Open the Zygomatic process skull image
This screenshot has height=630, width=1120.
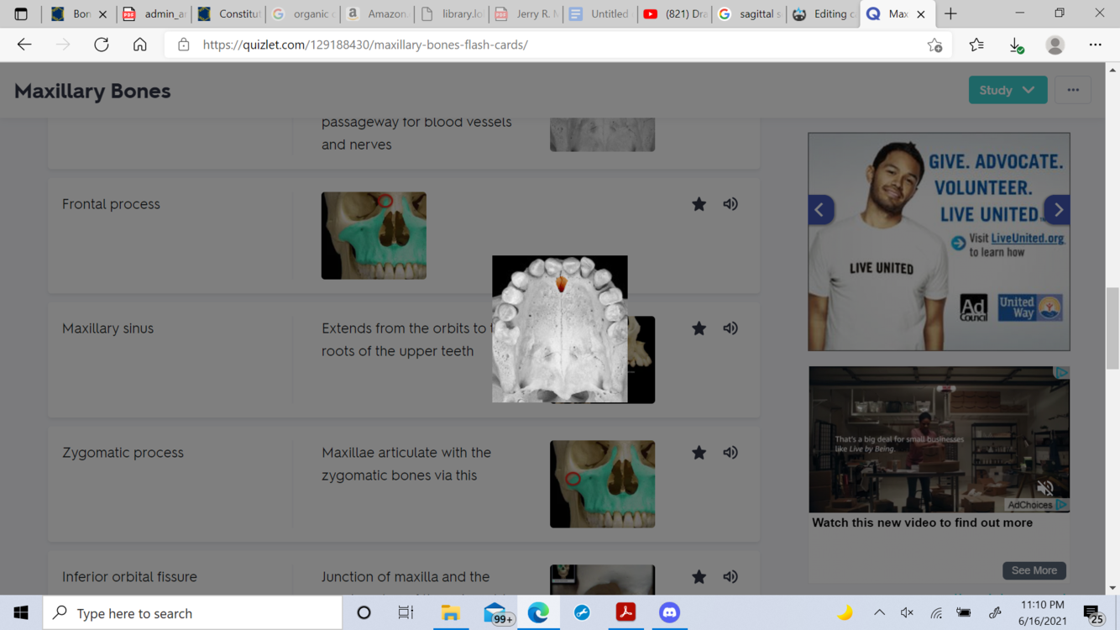click(602, 484)
